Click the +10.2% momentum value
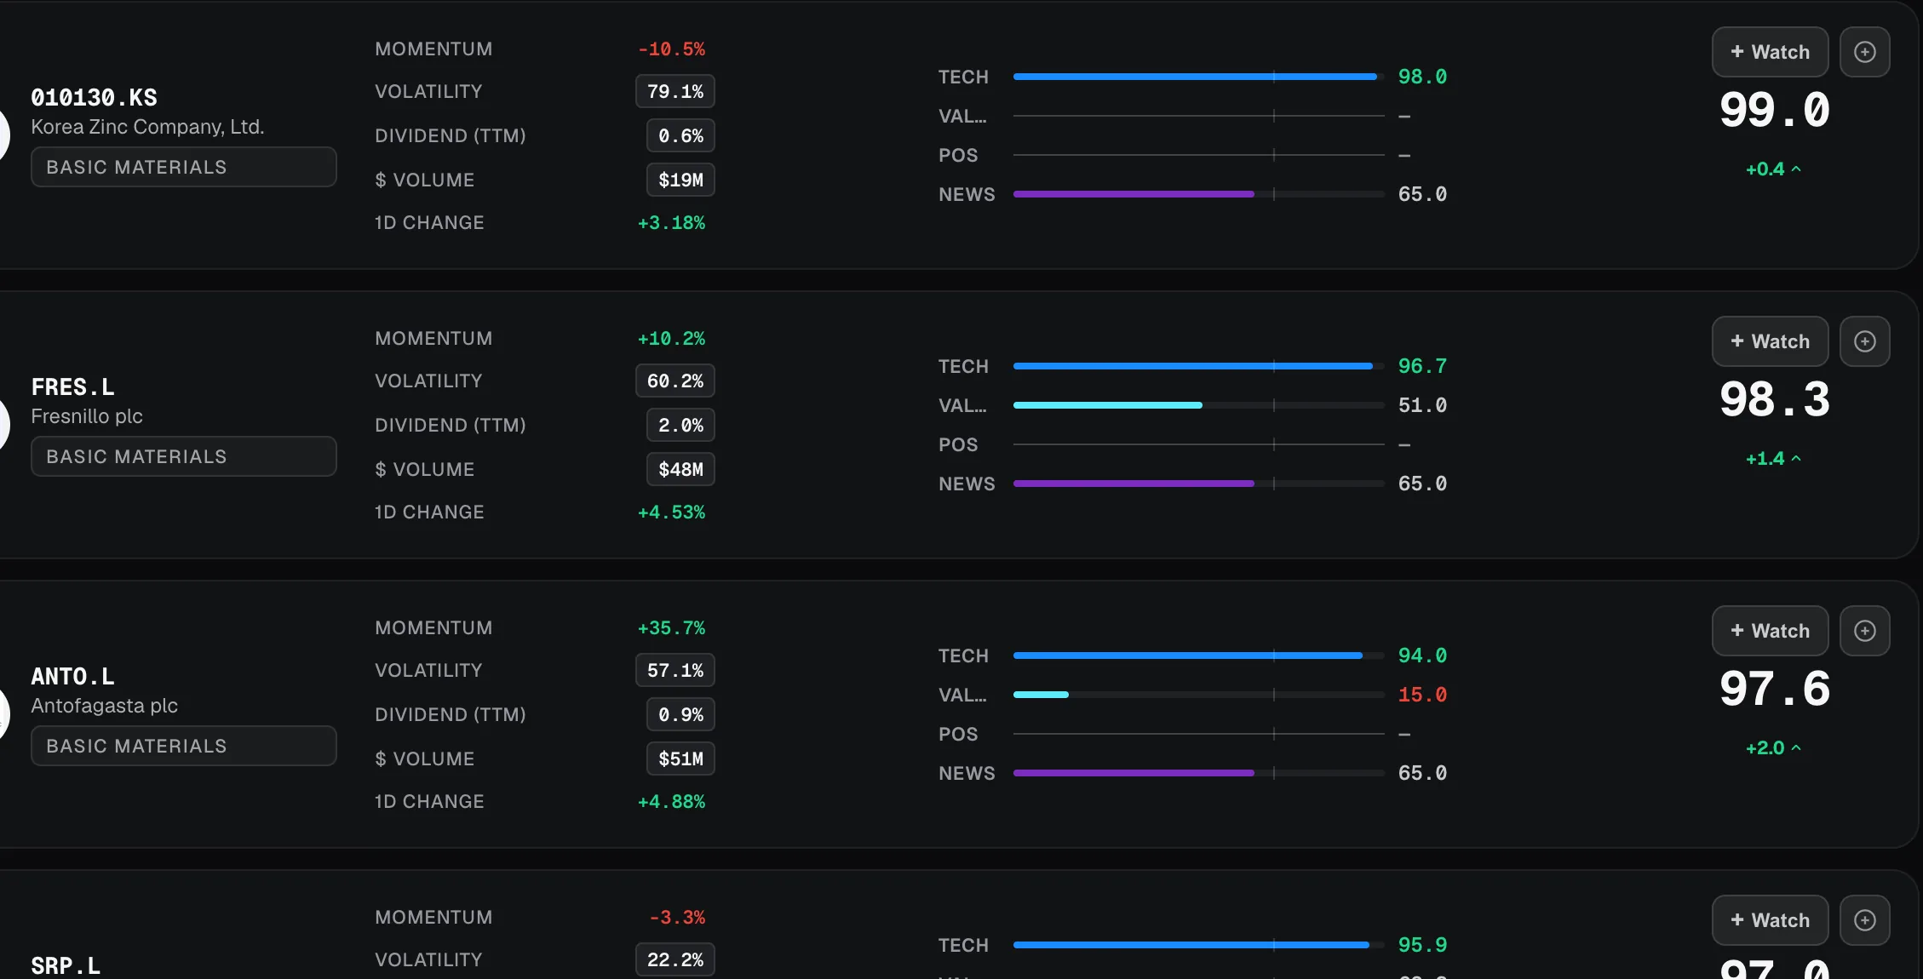Screen dimensions: 1923x979 (672, 339)
